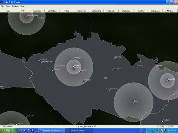Select the CSA007 aircraft dot
The height and width of the screenshot is (133, 178).
click(x=114, y=70)
